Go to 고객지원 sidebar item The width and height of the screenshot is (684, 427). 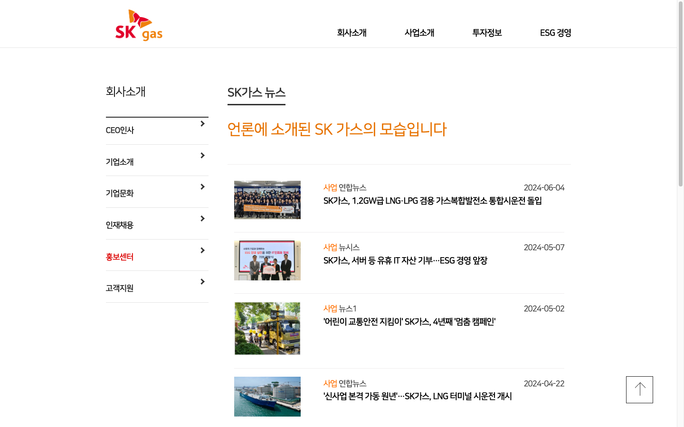pos(120,288)
